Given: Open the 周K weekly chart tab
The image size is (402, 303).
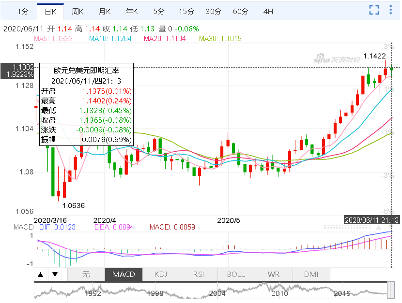Looking at the screenshot, I should click(77, 12).
